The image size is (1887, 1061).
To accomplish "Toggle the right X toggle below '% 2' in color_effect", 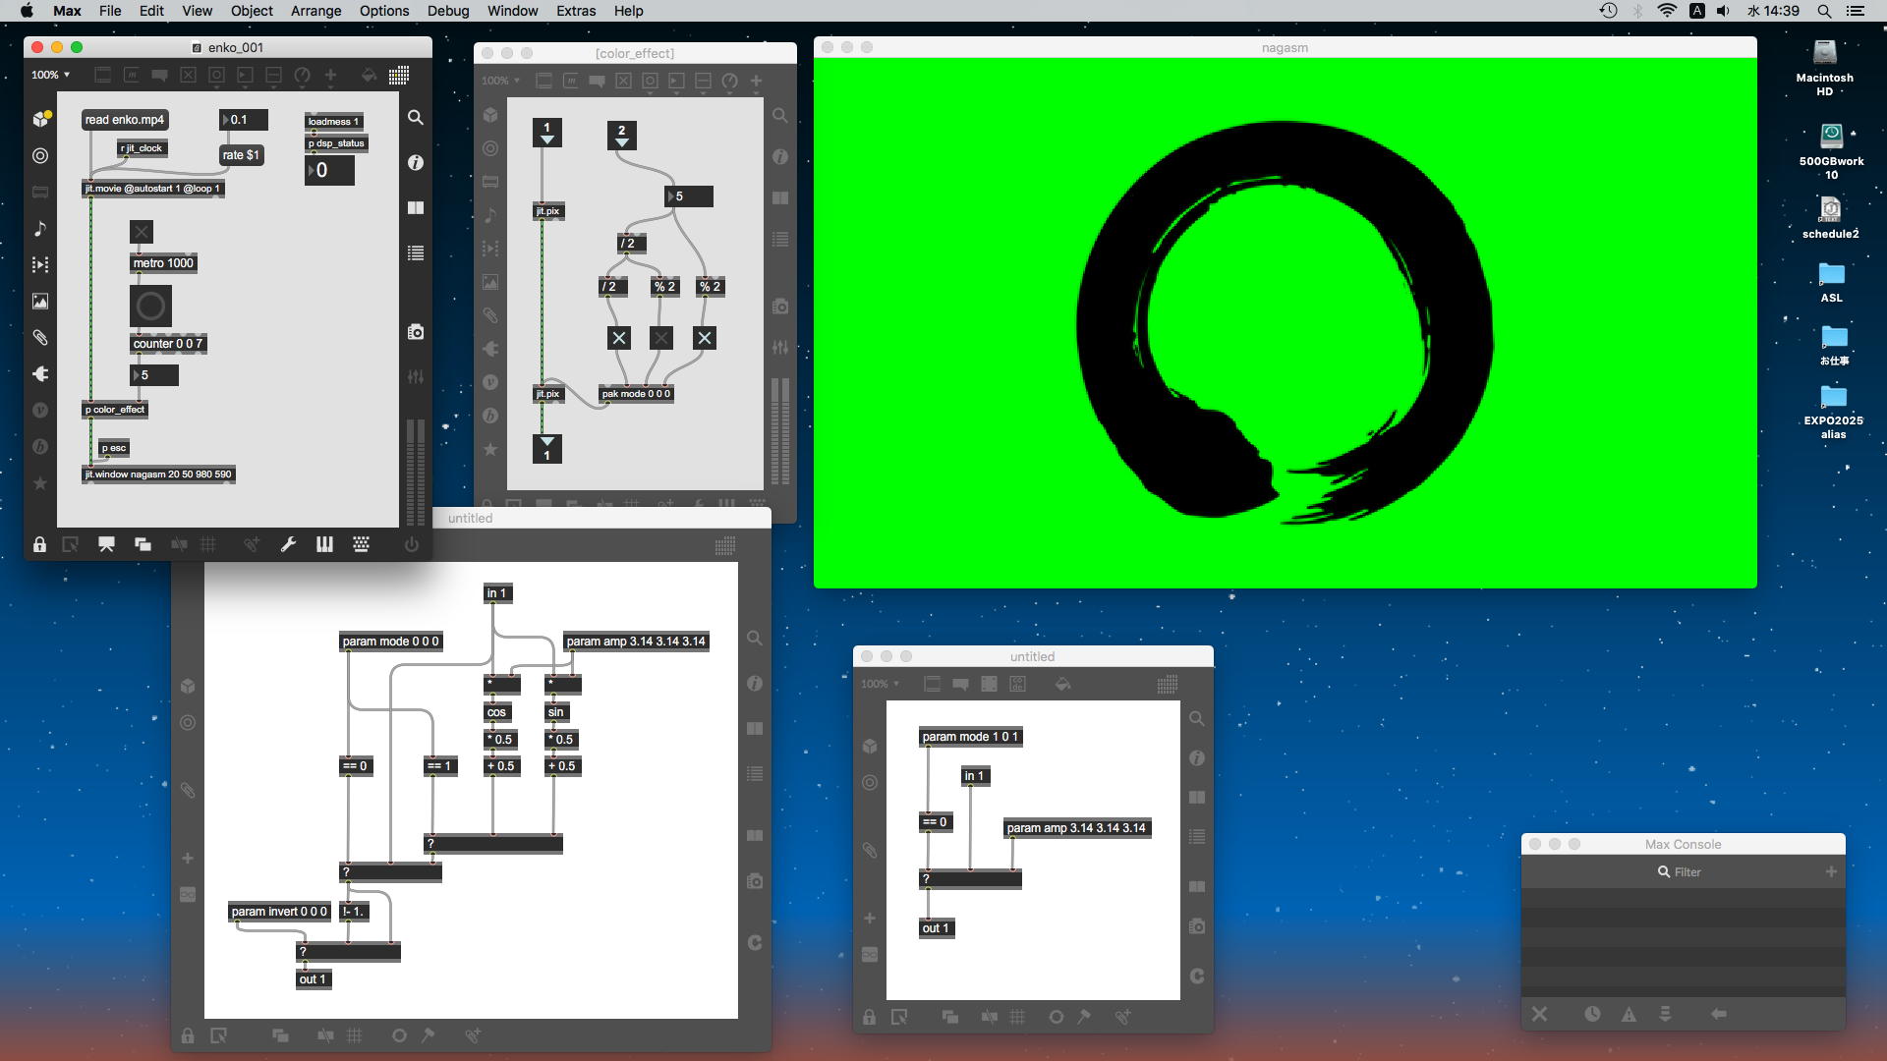I will click(704, 339).
